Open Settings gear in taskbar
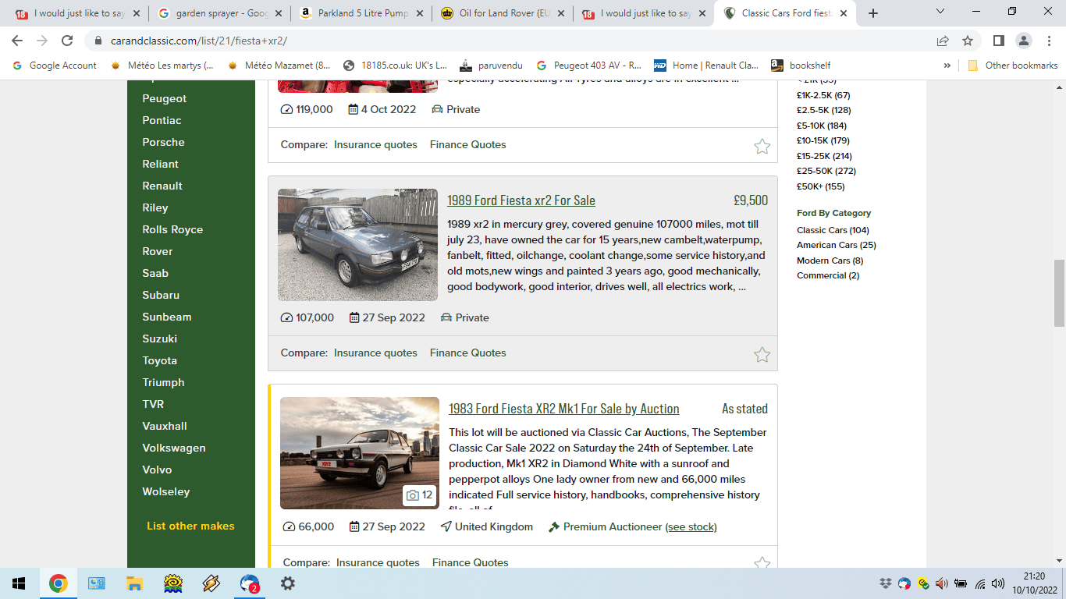Viewport: 1066px width, 599px height. 287,583
